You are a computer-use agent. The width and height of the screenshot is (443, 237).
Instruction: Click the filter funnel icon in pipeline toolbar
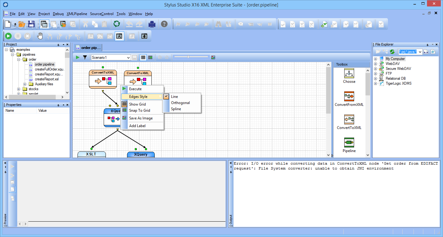pyautogui.click(x=85, y=57)
